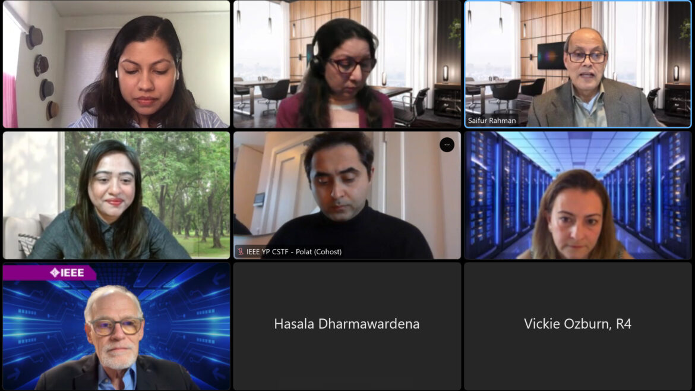Click the "Saifur Rahman" name label
The height and width of the screenshot is (391, 695).
[492, 120]
